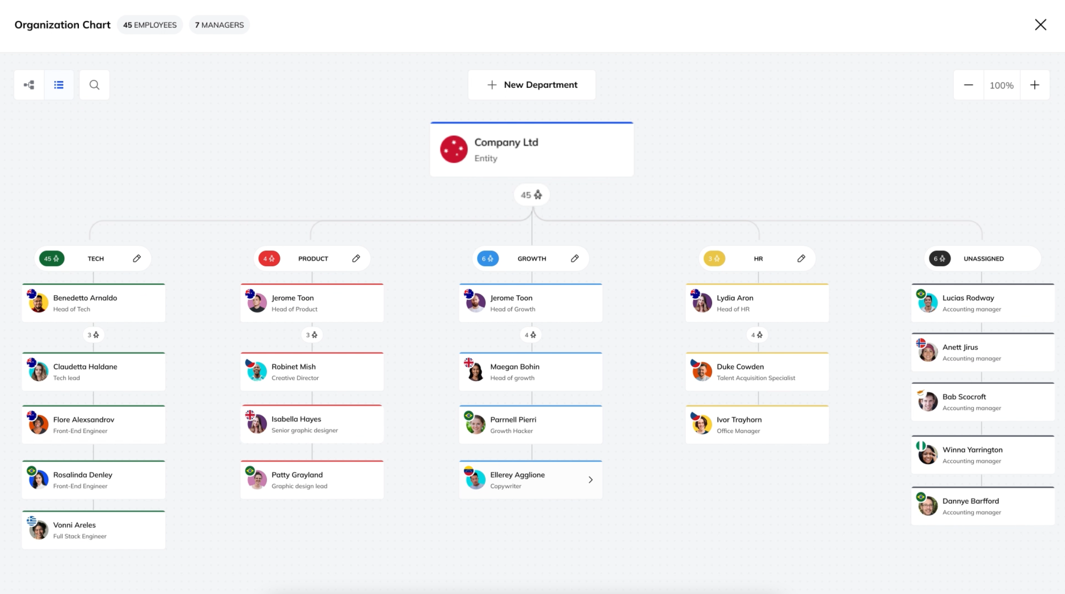Open Flore Alexsandrov card
Viewport: 1065px width, 594px height.
pyautogui.click(x=94, y=425)
